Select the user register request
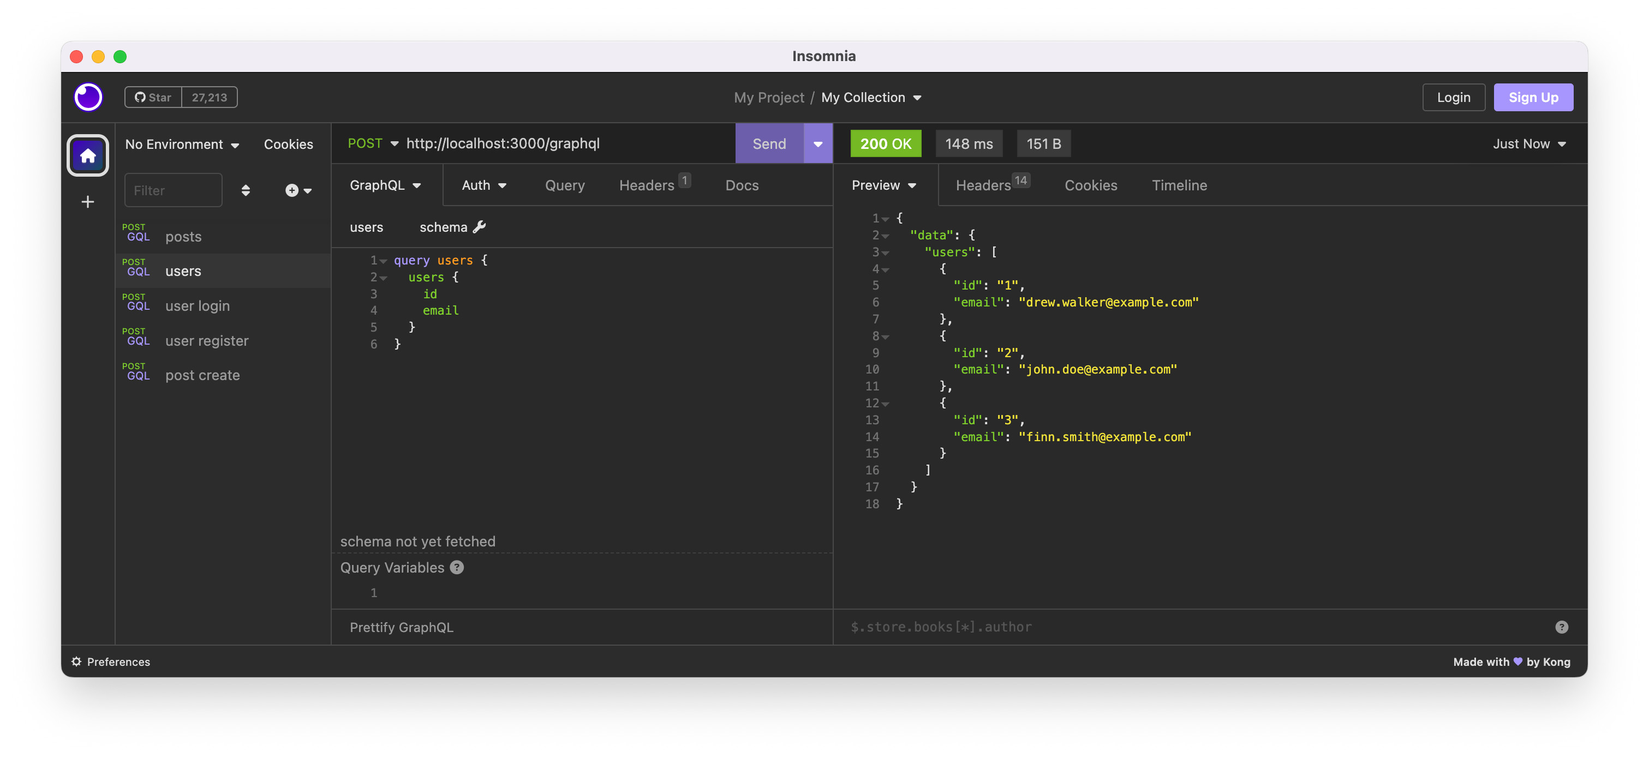The width and height of the screenshot is (1649, 758). pos(223,340)
